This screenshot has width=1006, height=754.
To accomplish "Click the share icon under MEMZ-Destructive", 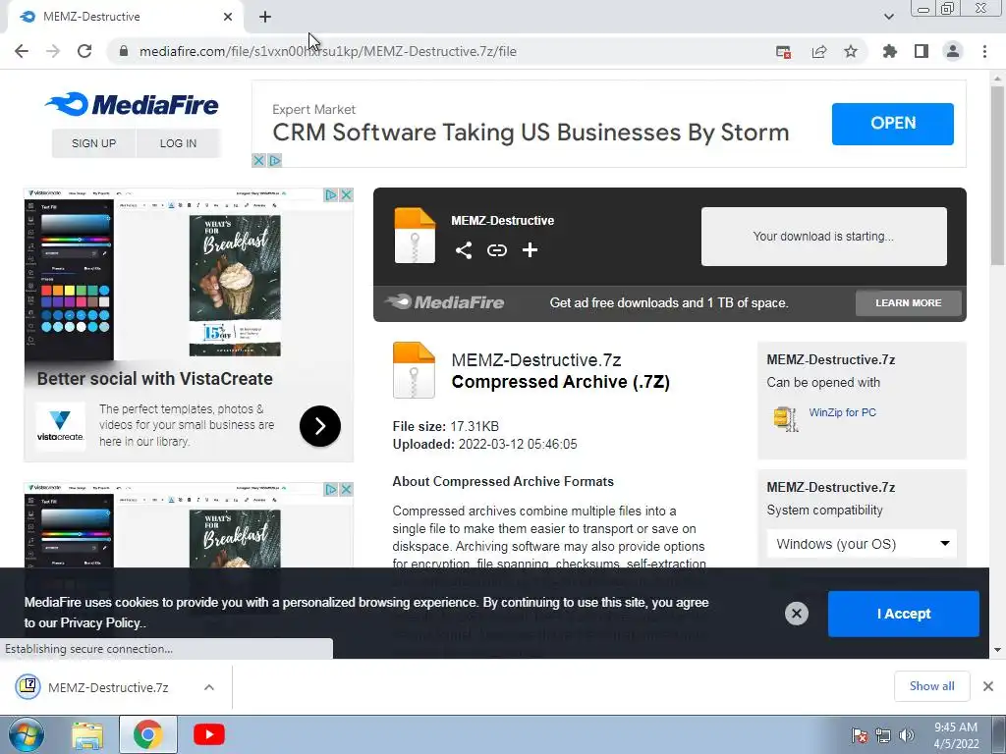I will click(x=464, y=250).
